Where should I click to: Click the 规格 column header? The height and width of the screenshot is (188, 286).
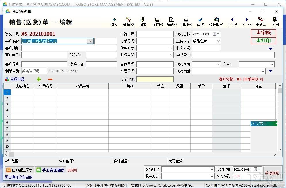[x=130, y=86]
